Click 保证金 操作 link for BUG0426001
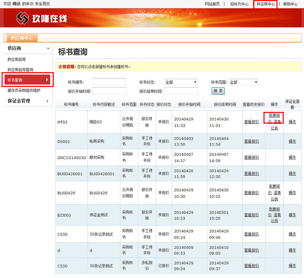304x278 pixels. tap(292, 174)
